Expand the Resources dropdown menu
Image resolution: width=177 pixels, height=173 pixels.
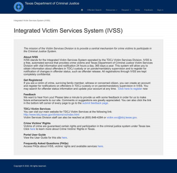112,10
